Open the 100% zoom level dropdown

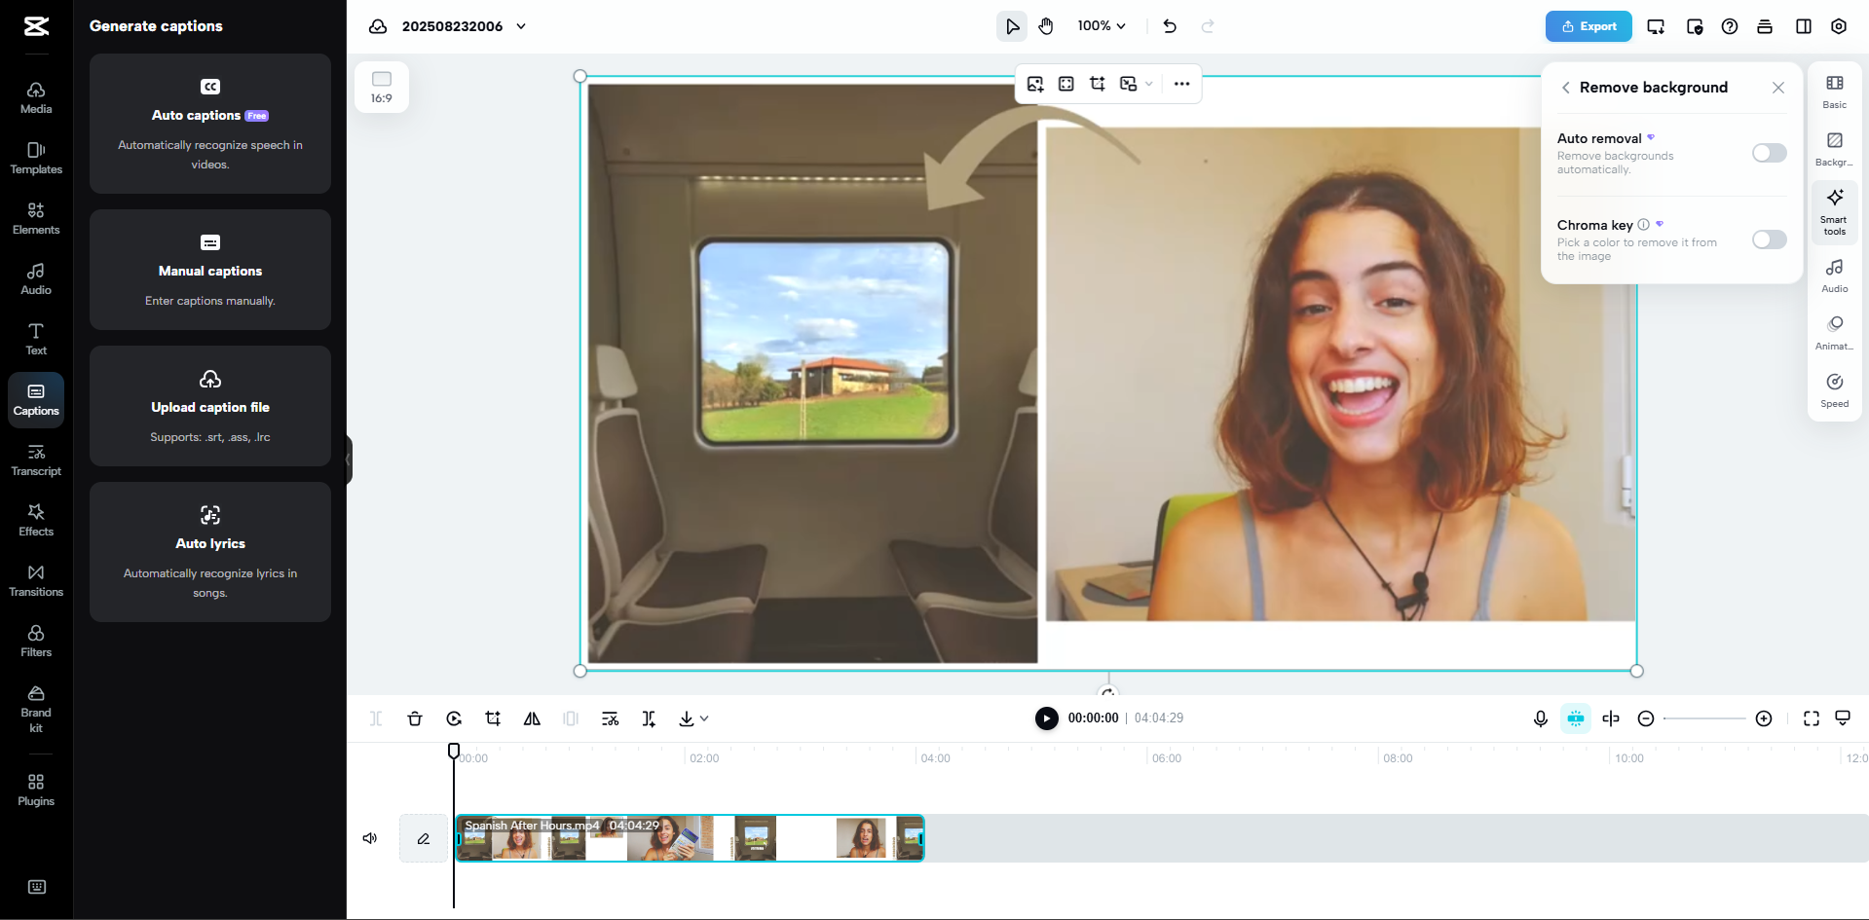point(1101,26)
